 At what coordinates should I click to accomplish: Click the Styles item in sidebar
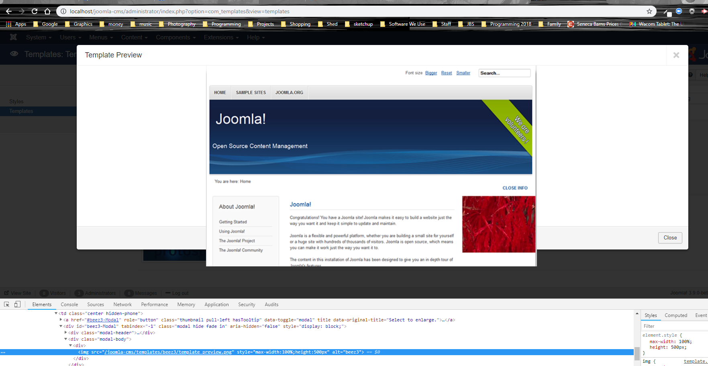pyautogui.click(x=16, y=101)
